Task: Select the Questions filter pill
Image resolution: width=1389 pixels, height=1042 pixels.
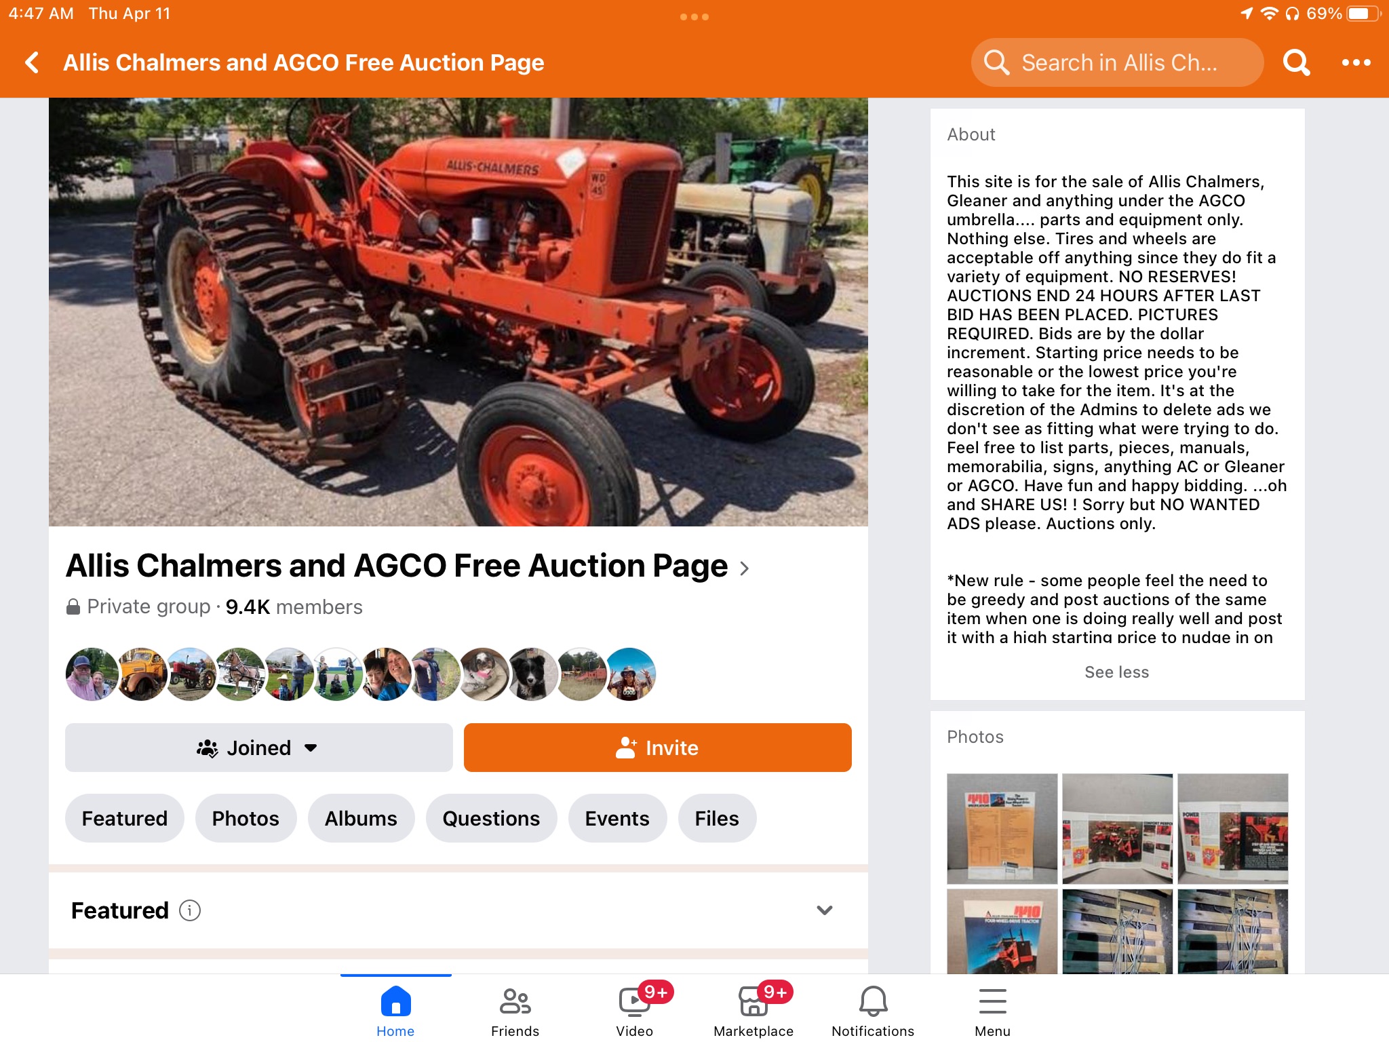Action: tap(491, 818)
